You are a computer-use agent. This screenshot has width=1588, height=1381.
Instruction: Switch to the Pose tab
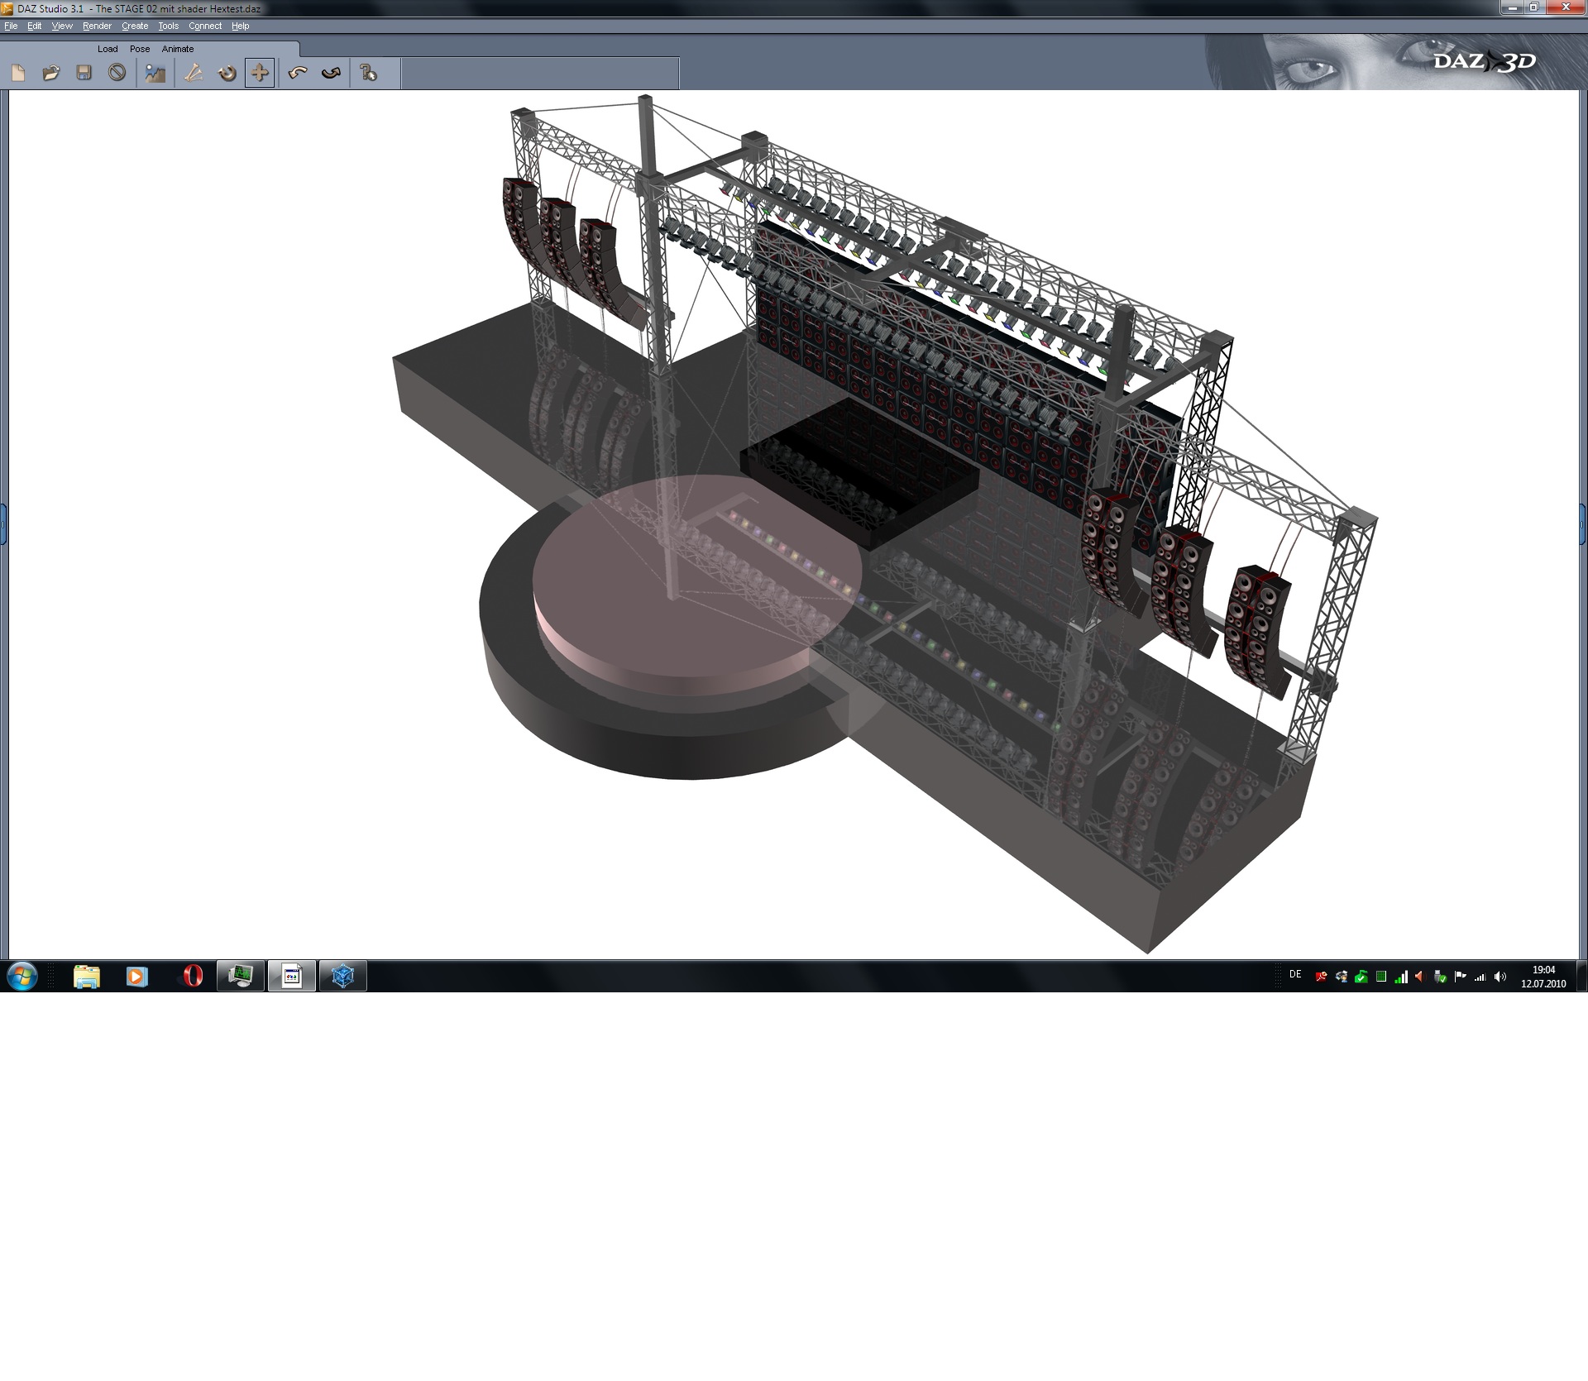tap(140, 49)
